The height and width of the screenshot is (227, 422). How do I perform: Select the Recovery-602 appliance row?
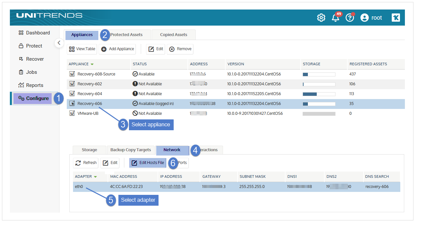point(236,84)
